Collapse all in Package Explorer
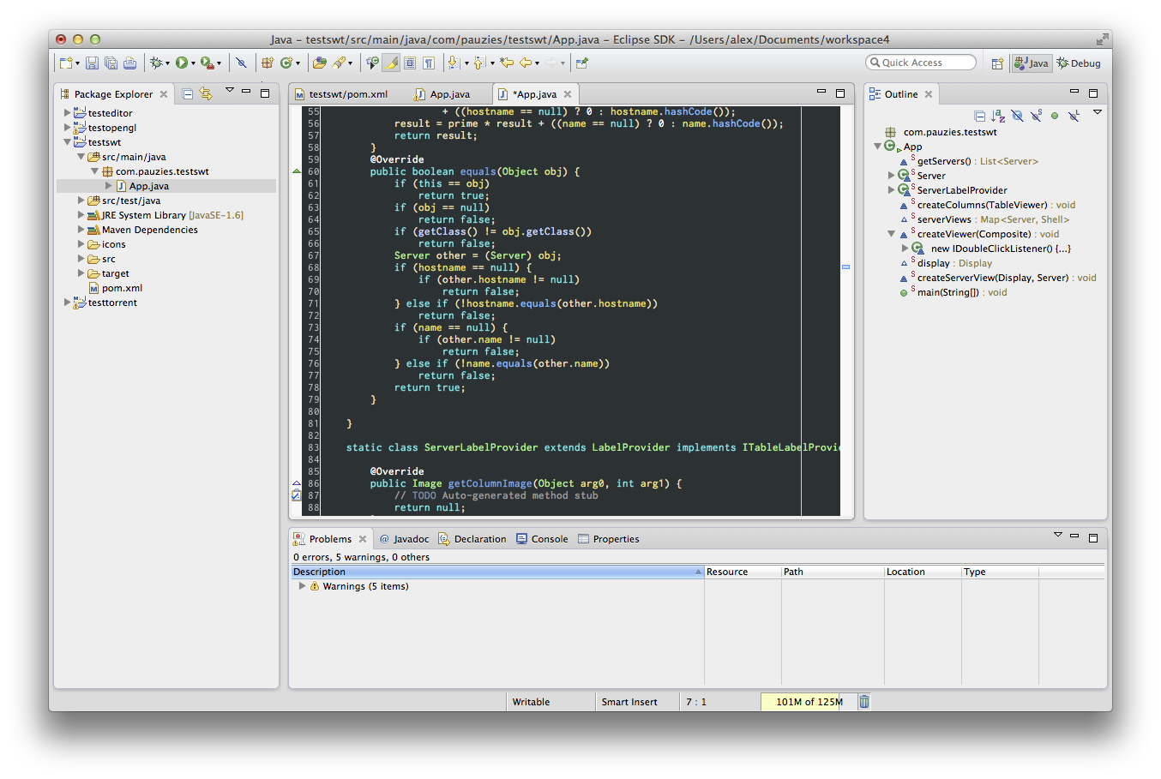 pyautogui.click(x=188, y=94)
